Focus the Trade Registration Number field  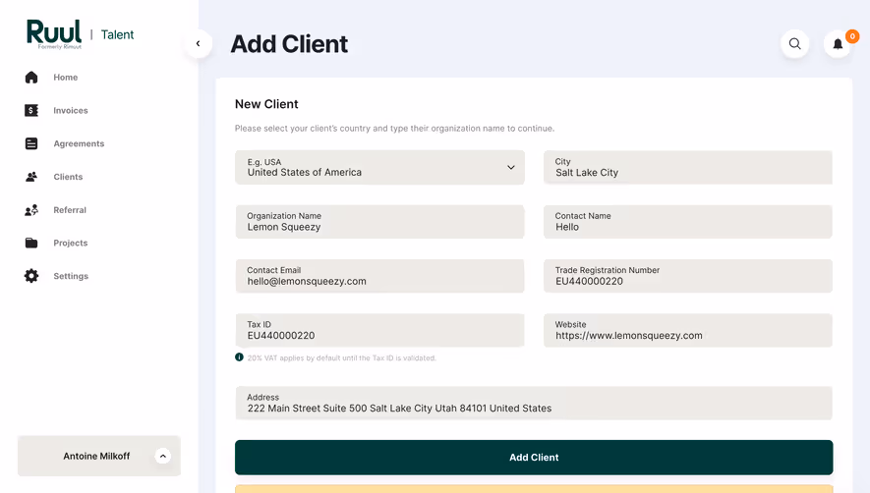[688, 276]
